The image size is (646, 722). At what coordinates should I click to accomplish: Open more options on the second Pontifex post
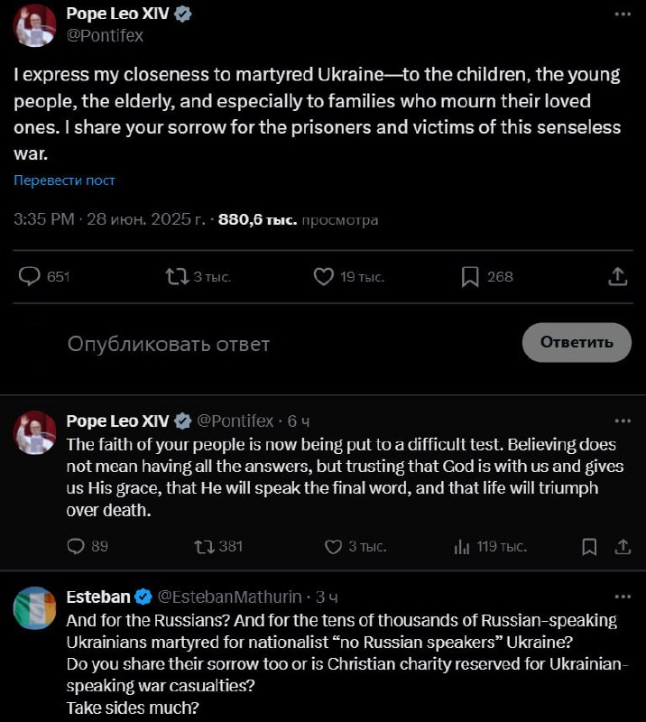click(622, 421)
